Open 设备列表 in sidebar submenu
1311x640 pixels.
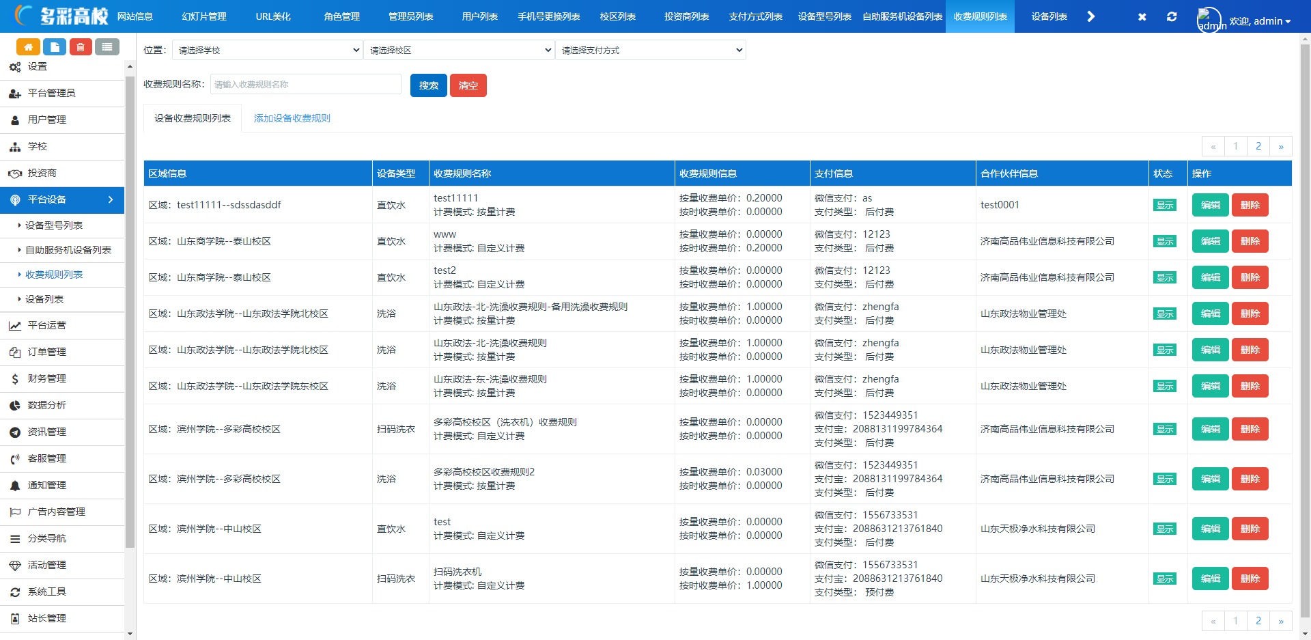44,299
